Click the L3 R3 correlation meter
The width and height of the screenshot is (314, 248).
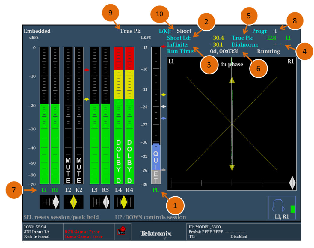100,202
